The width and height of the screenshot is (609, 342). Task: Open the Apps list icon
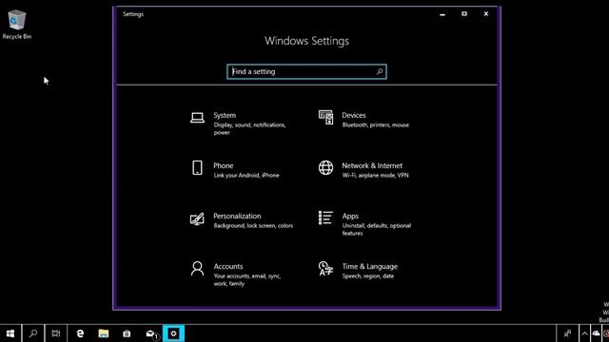pyautogui.click(x=325, y=218)
